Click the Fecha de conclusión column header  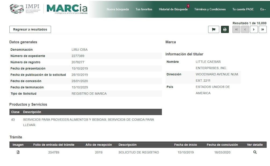[x=222, y=145]
